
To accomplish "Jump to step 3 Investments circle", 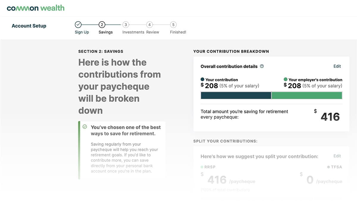I will 126,25.
